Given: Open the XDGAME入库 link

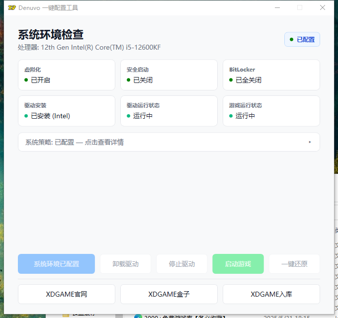Looking at the screenshot, I should click(271, 294).
